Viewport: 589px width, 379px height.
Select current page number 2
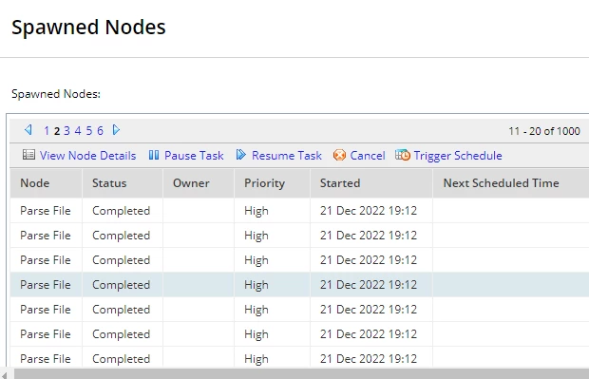(x=57, y=131)
